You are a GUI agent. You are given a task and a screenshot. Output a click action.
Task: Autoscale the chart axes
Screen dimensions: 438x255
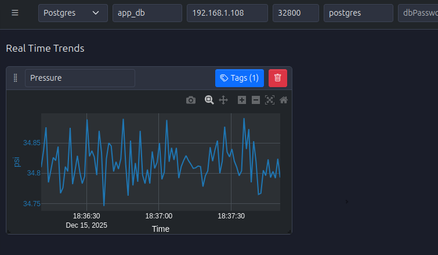click(270, 100)
